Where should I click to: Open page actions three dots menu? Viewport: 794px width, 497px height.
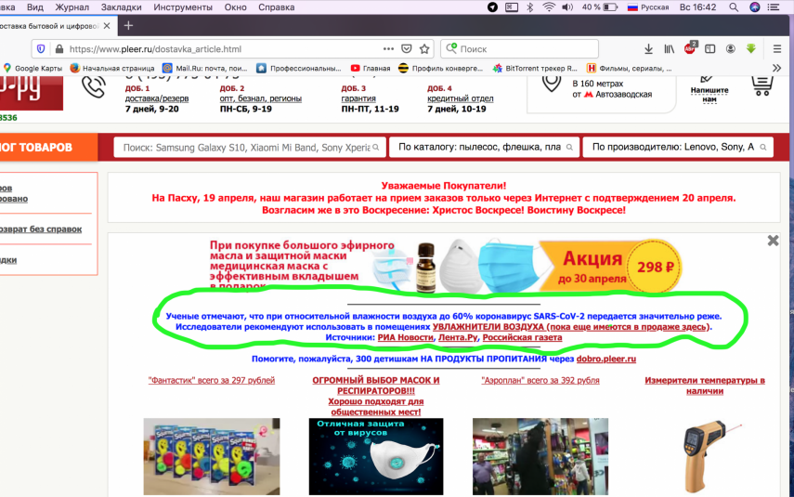point(388,48)
